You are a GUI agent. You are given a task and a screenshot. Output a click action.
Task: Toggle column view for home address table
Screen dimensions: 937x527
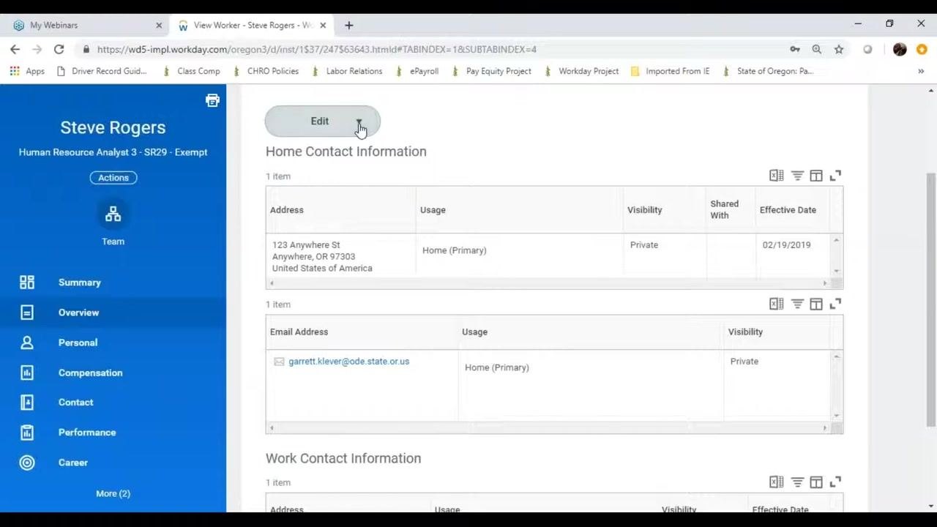pyautogui.click(x=816, y=176)
